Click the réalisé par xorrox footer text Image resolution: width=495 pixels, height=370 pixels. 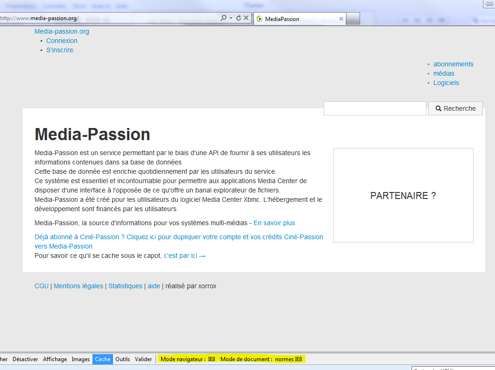[191, 286]
